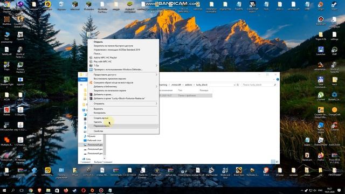Choose 'Копировать' in the context menu
This screenshot has height=194, width=345.
point(123,113)
